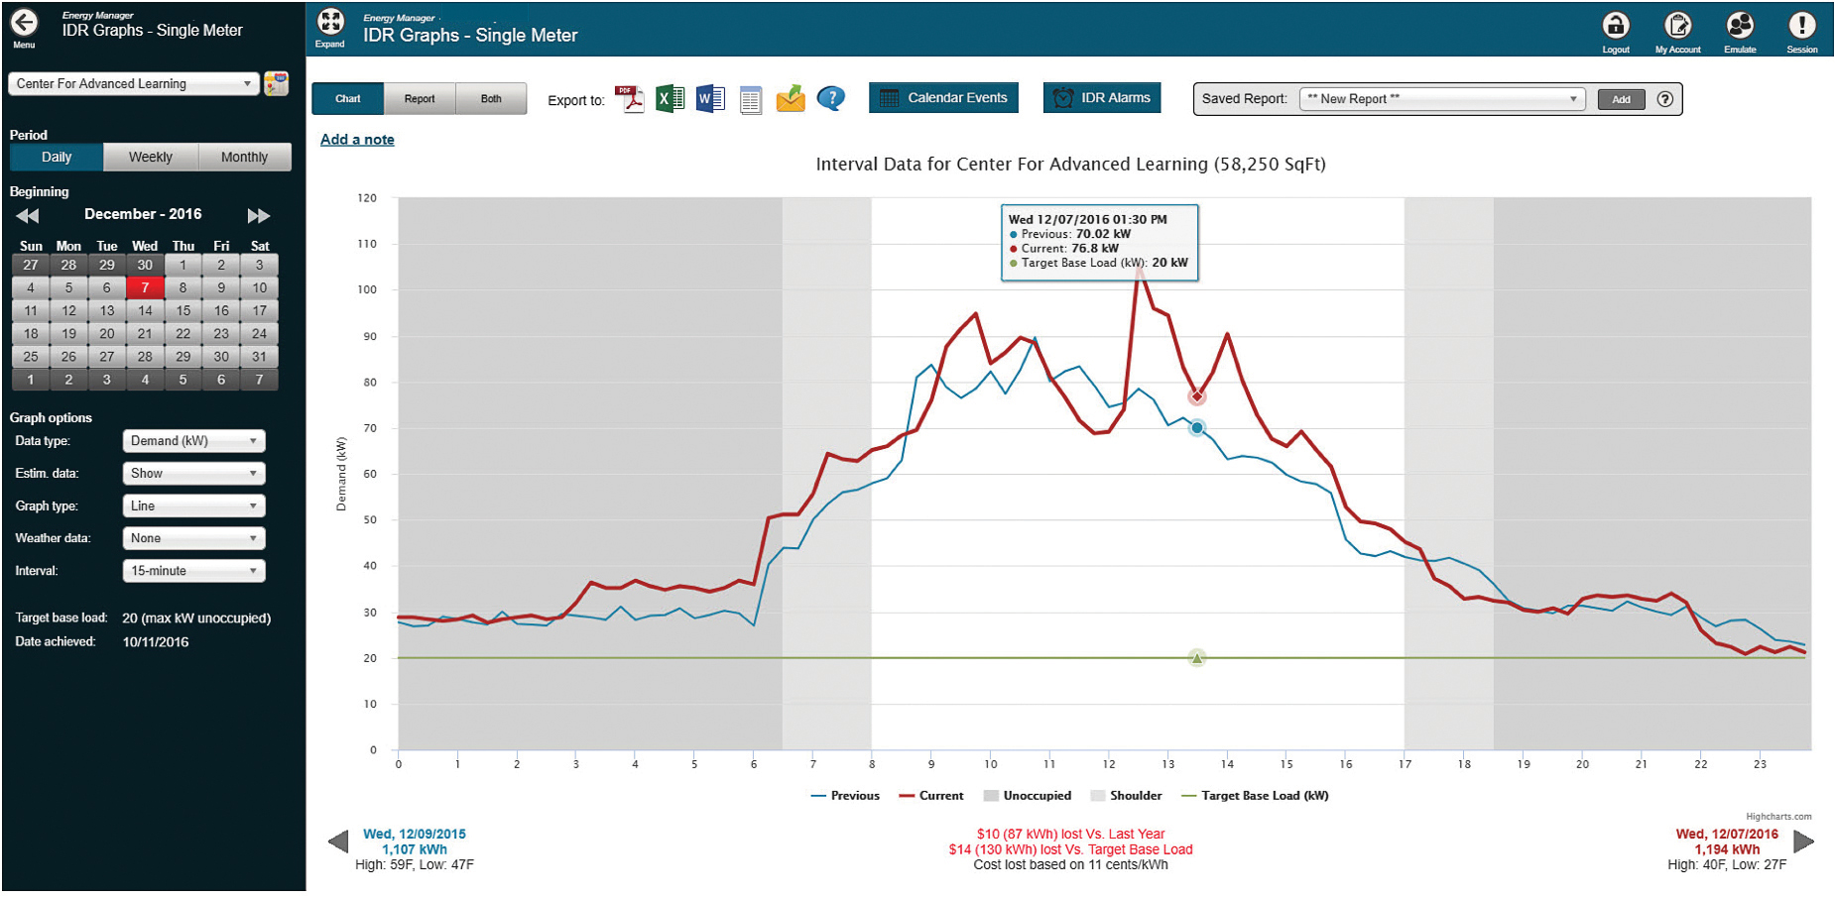Toggle the Current series in chart legend
Image resolution: width=1835 pixels, height=898 pixels.
930,796
